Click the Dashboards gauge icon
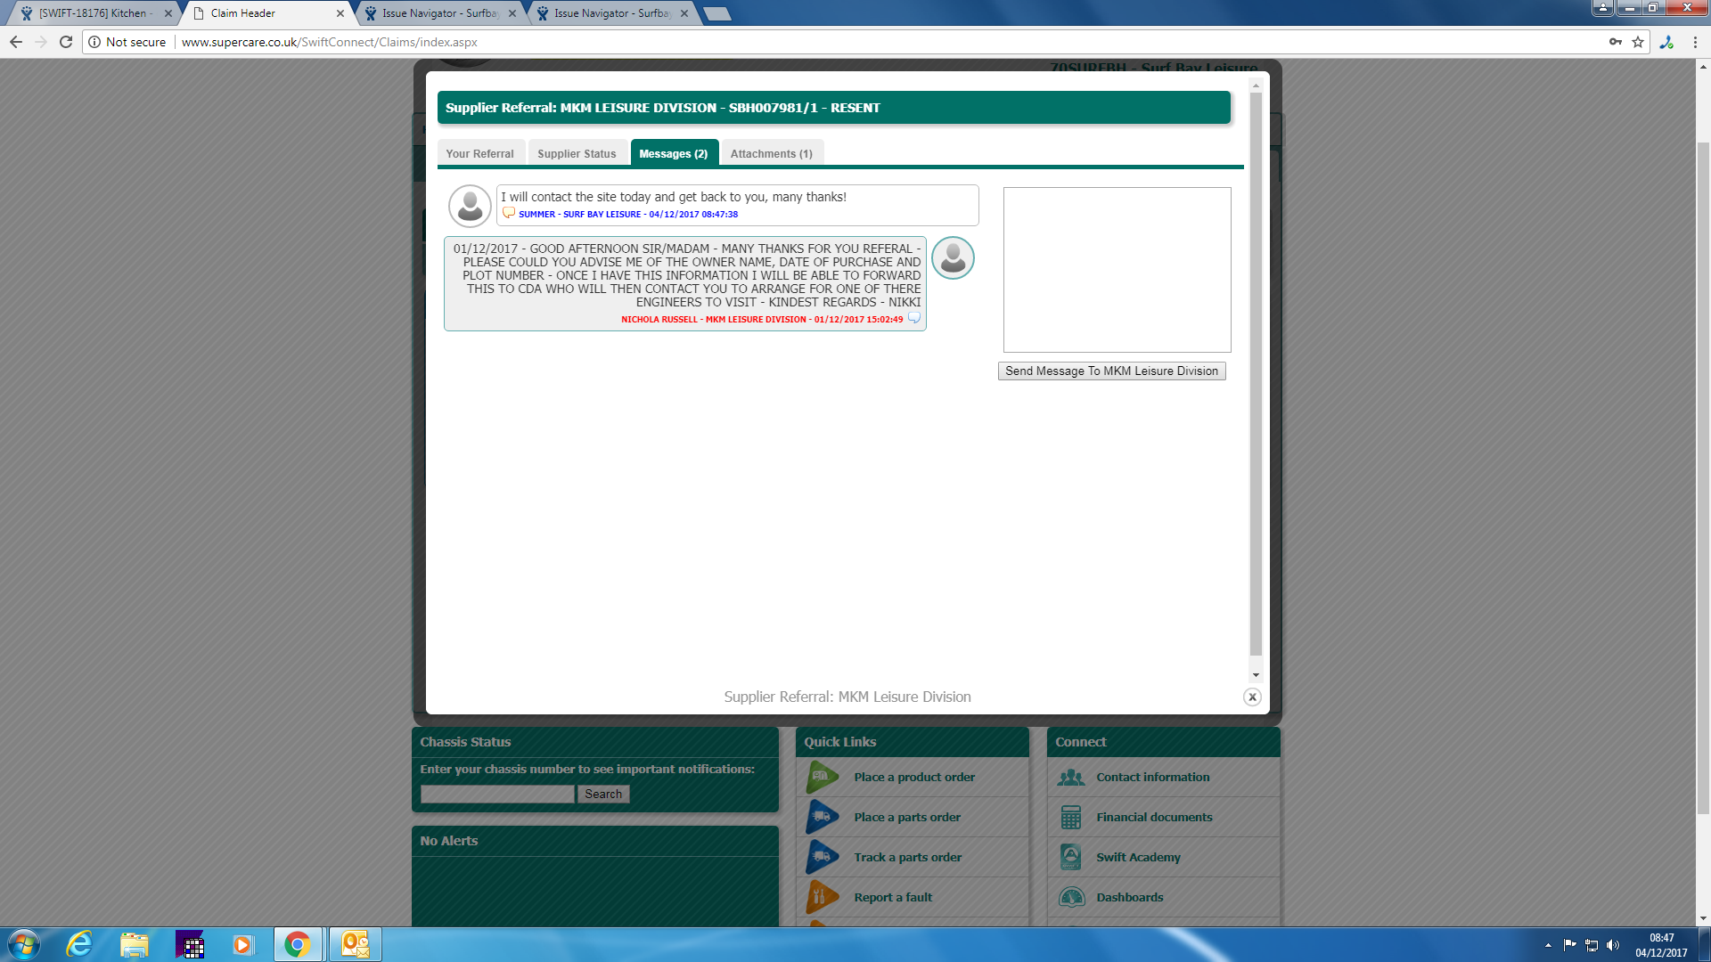 (x=1070, y=897)
